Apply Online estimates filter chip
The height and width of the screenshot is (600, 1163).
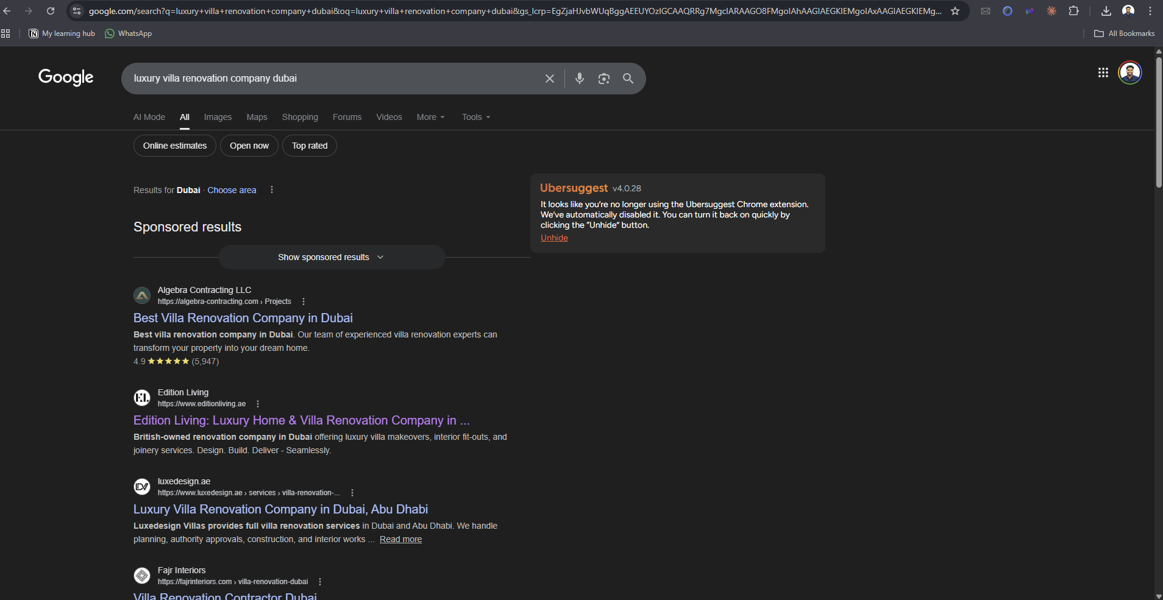point(175,146)
